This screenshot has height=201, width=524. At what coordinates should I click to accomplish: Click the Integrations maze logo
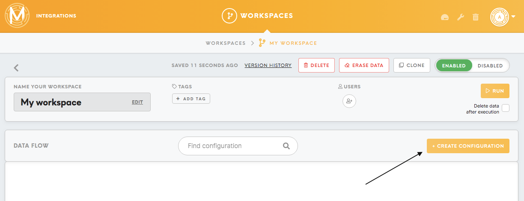coord(17,16)
